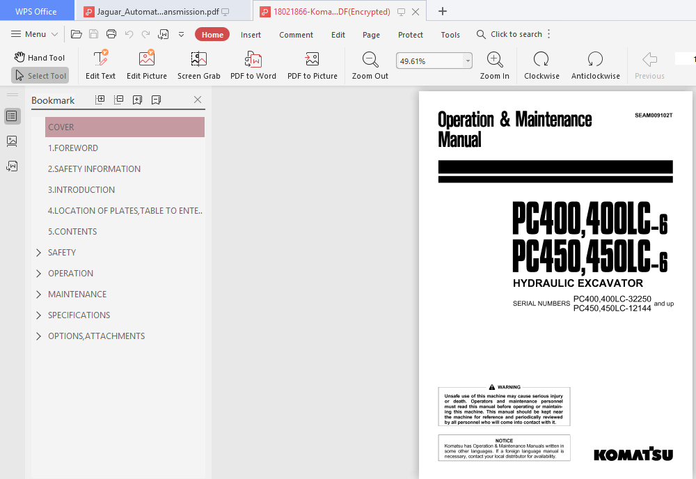Click the Jaguar tab display-mode icon
Image resolution: width=696 pixels, height=479 pixels.
(x=226, y=12)
